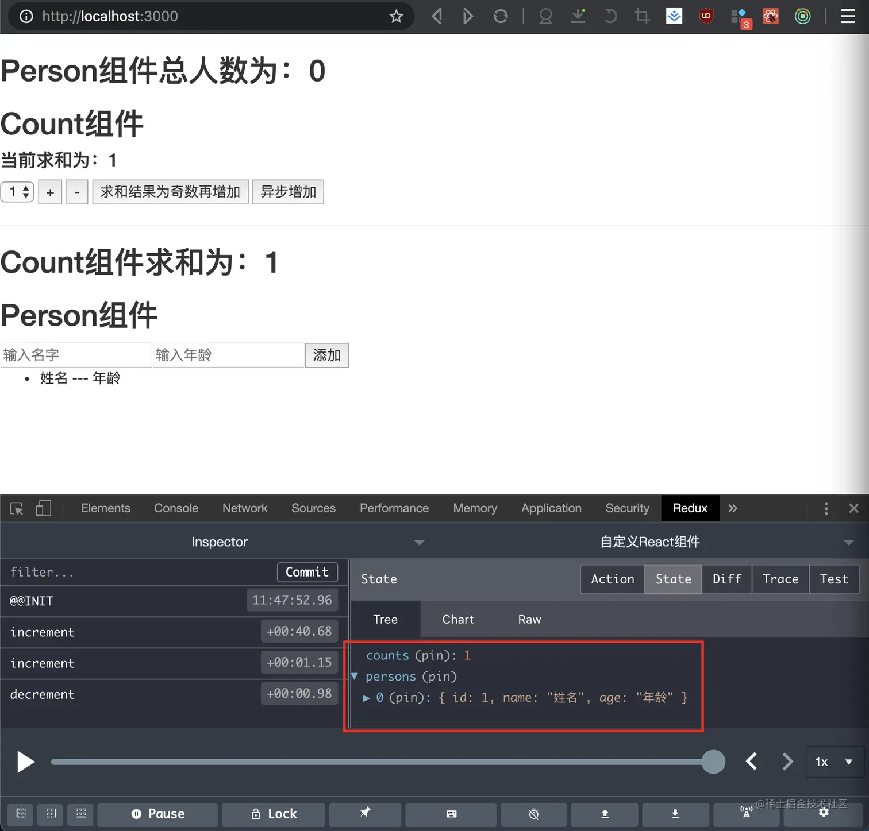The image size is (869, 831).
Task: Switch inspector view to Trace
Action: pyautogui.click(x=780, y=579)
